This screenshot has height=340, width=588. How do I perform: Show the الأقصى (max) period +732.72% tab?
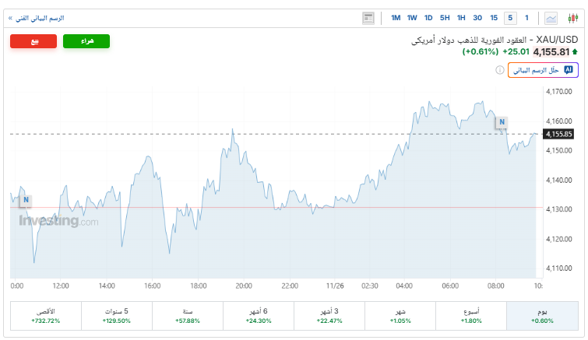44,315
